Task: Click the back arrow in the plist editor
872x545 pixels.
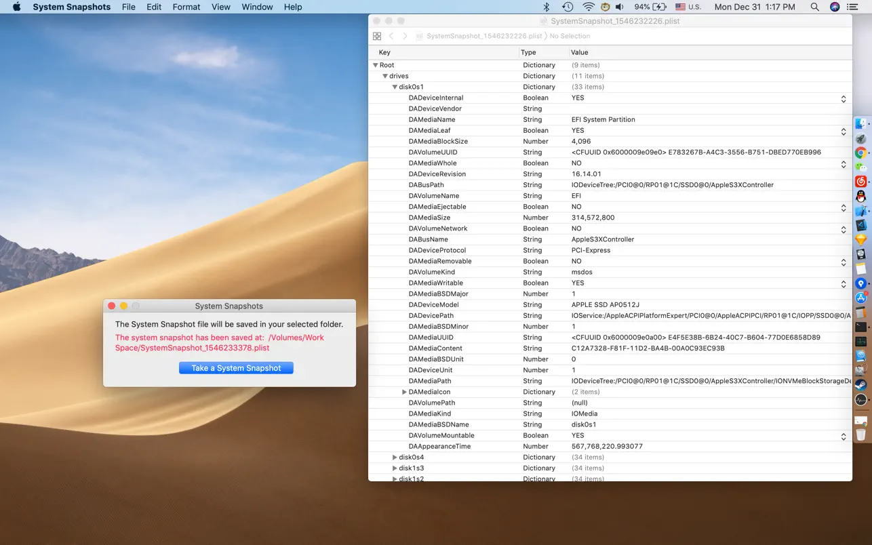Action: click(392, 36)
